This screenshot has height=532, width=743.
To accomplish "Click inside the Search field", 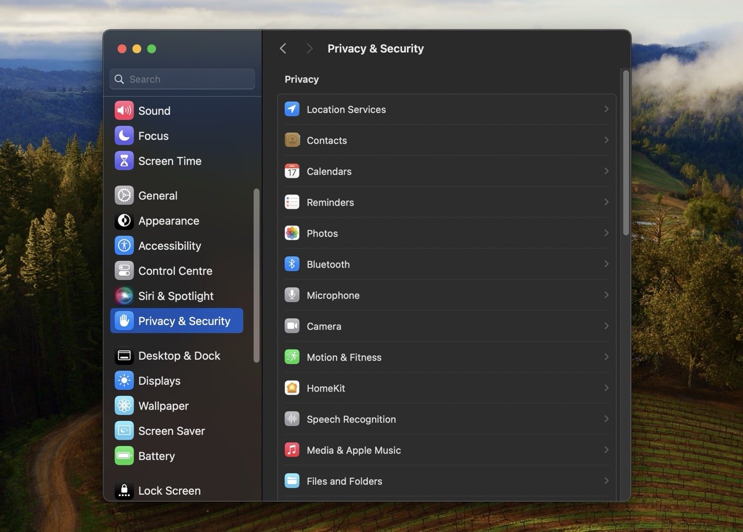I will 182,79.
